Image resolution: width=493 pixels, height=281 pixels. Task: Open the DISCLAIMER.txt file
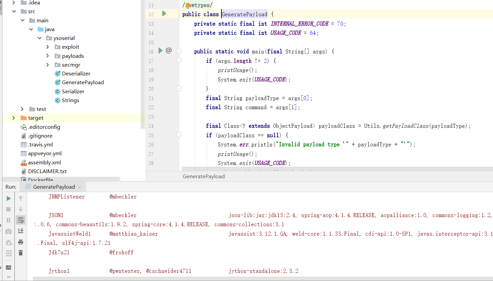(x=47, y=171)
